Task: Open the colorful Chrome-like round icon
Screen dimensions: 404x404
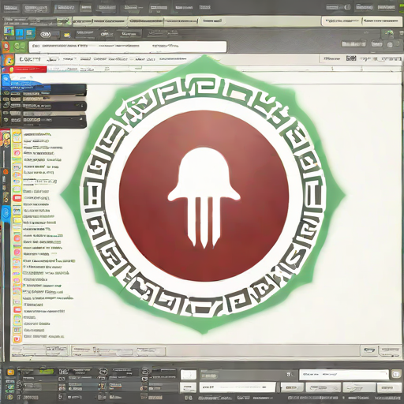Action: point(9,61)
